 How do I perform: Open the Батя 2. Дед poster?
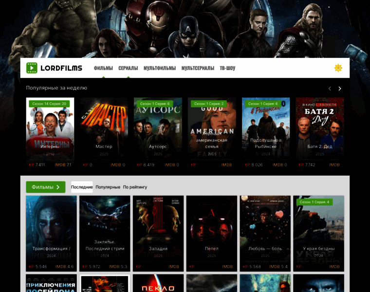coord(320,132)
